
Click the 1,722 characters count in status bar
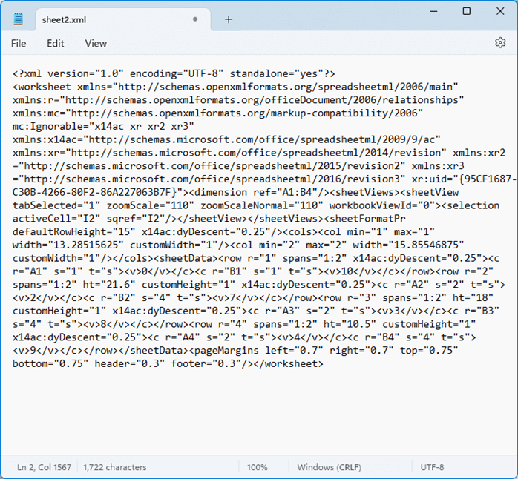click(x=115, y=467)
